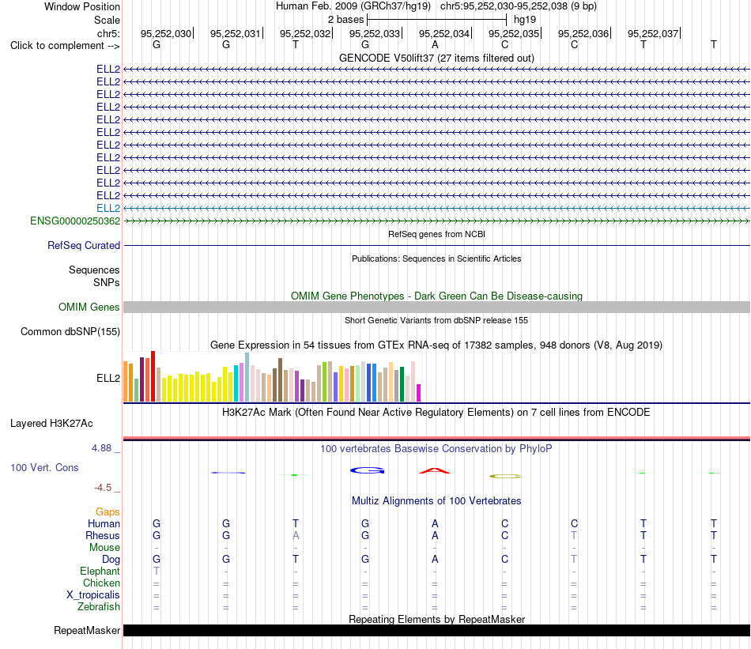Click the black RepeatMasker bar
Image resolution: width=751 pixels, height=649 pixels.
click(436, 630)
